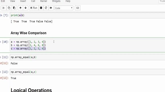The image size is (165, 92).
Task: Restart the kernel circular arrow icon
Action: (x=46, y=8)
